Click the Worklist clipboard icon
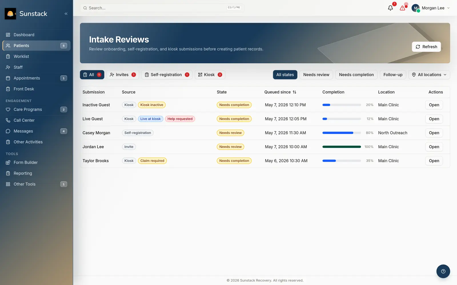 tap(8, 56)
